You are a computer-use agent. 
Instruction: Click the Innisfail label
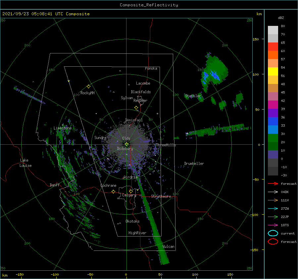point(134,120)
